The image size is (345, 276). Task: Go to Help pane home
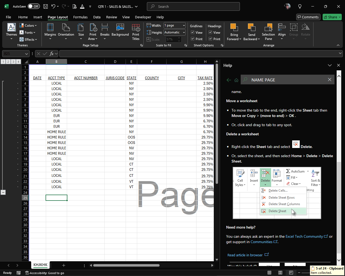point(236,80)
